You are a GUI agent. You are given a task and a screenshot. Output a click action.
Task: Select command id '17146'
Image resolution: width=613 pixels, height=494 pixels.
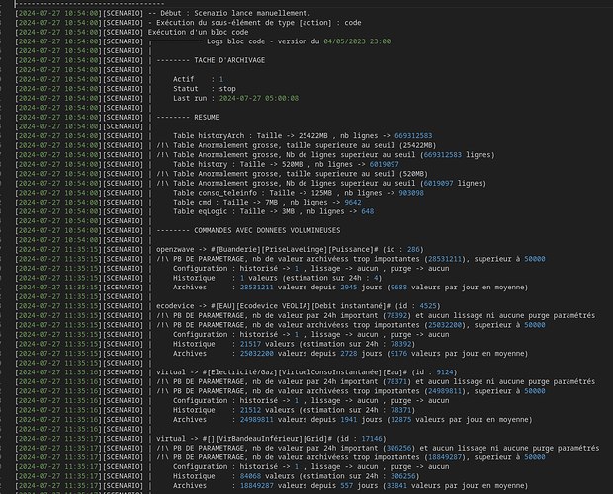click(372, 439)
